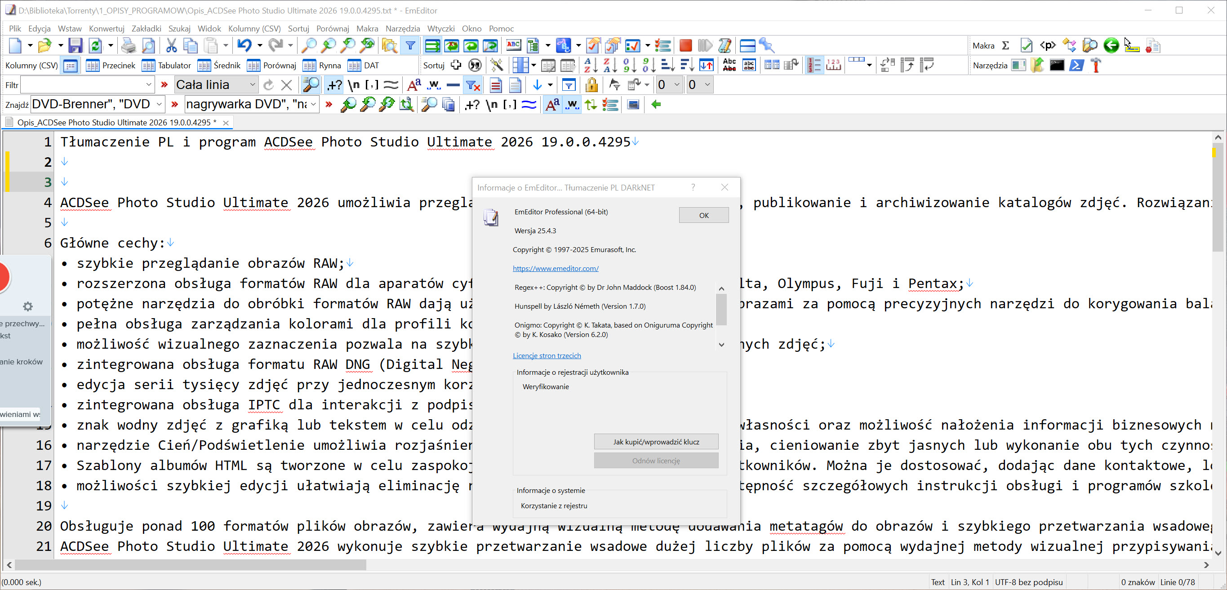
Task: Open the Cała linia dropdown
Action: (x=252, y=85)
